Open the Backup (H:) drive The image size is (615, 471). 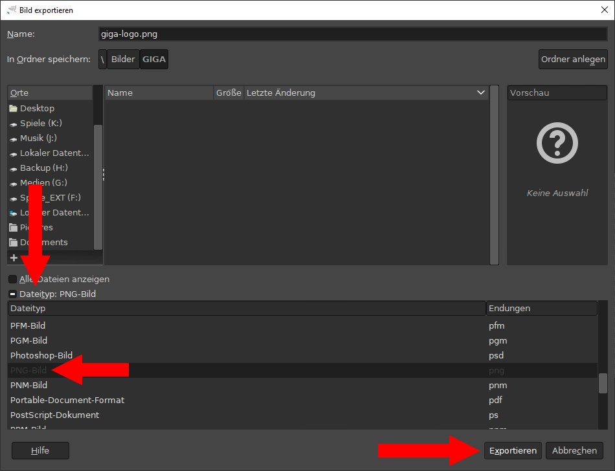pyautogui.click(x=43, y=168)
